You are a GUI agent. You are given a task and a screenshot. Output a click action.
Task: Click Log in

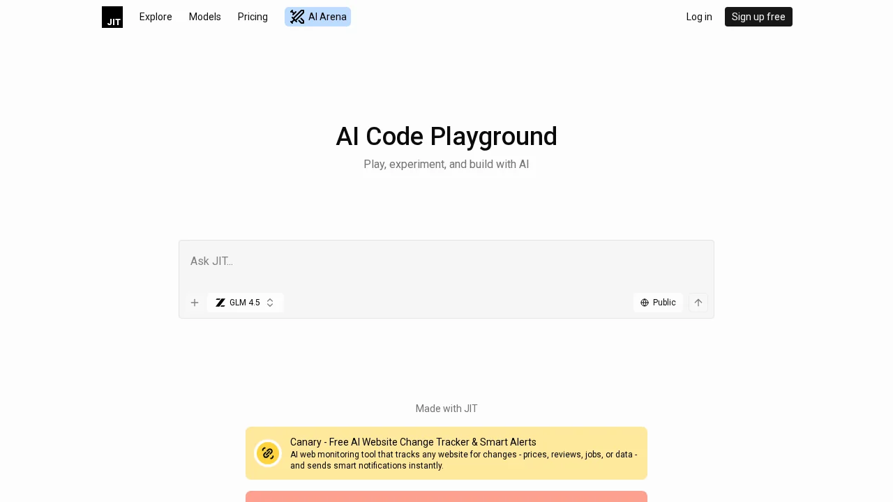coord(699,17)
